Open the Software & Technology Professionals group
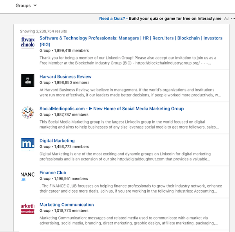235x232 pixels. [131, 41]
